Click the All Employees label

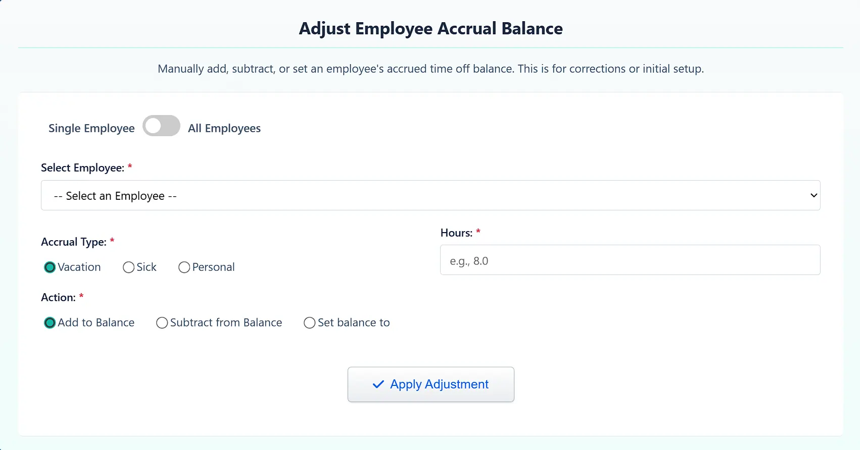click(x=224, y=128)
